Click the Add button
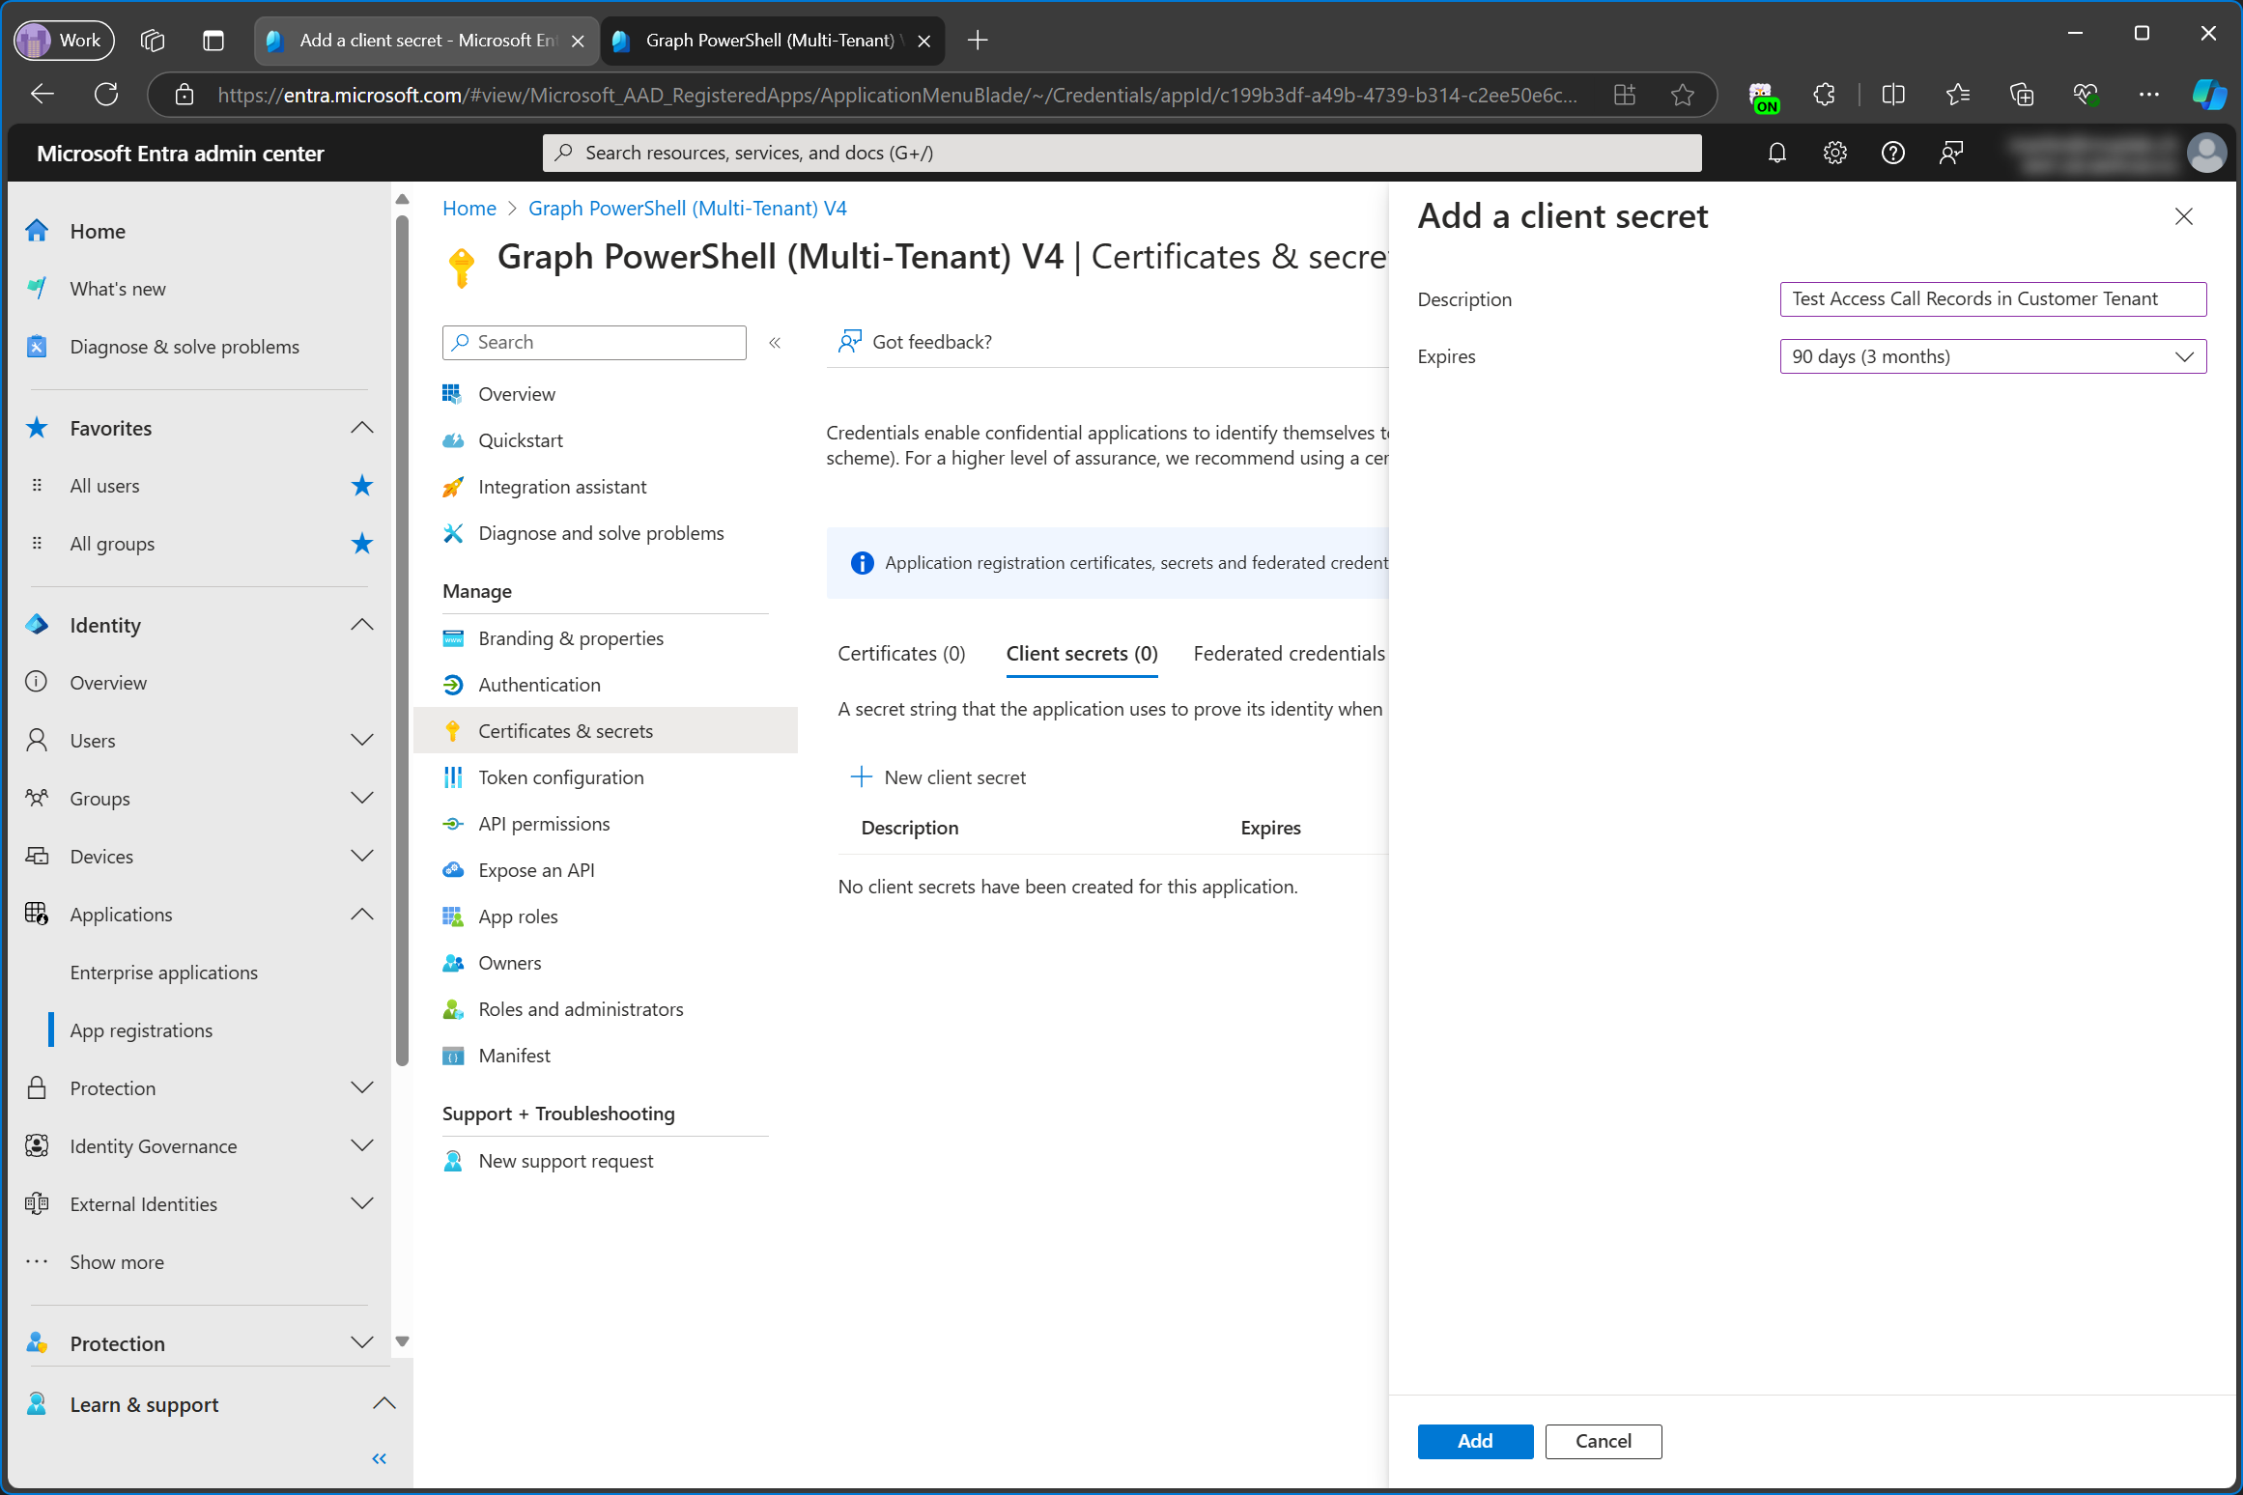 pyautogui.click(x=1475, y=1441)
